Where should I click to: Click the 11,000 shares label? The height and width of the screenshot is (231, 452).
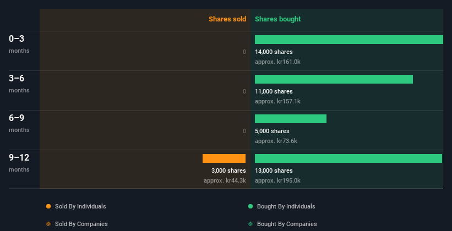(274, 91)
